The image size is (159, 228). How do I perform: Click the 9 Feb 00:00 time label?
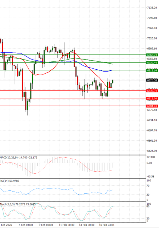coord(46,225)
